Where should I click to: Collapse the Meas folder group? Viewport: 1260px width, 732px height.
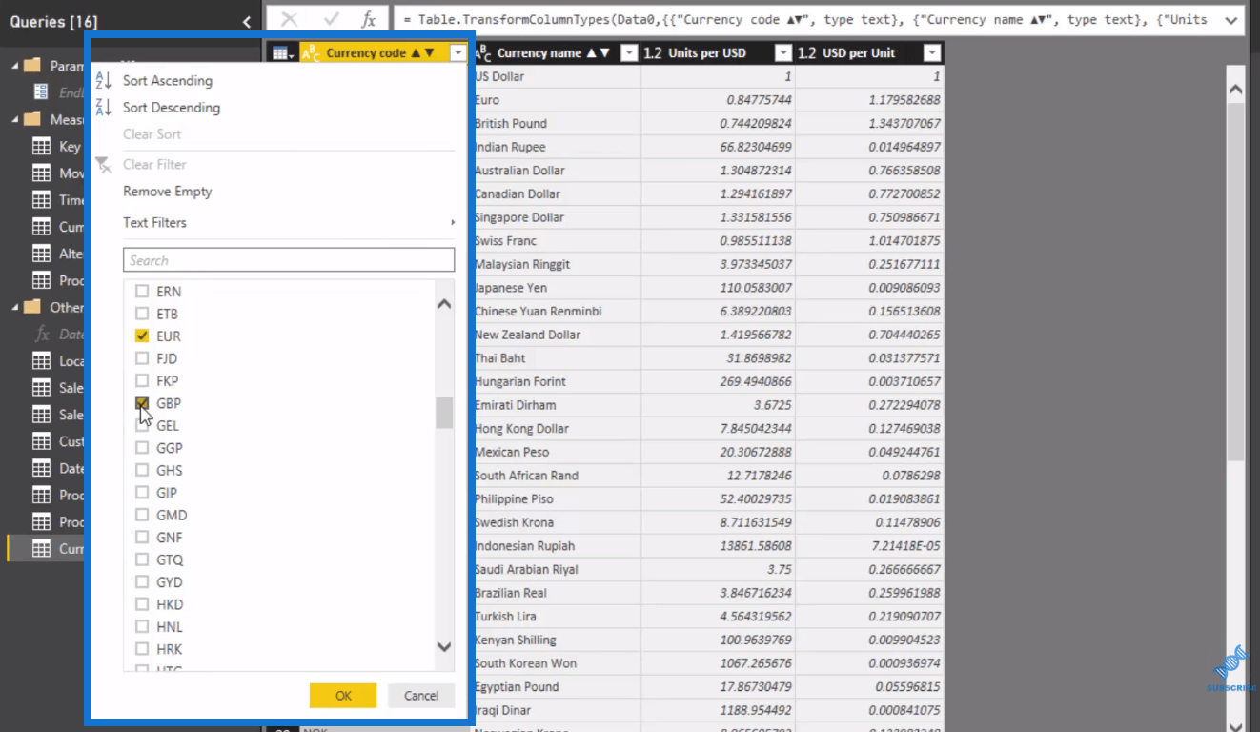point(14,119)
